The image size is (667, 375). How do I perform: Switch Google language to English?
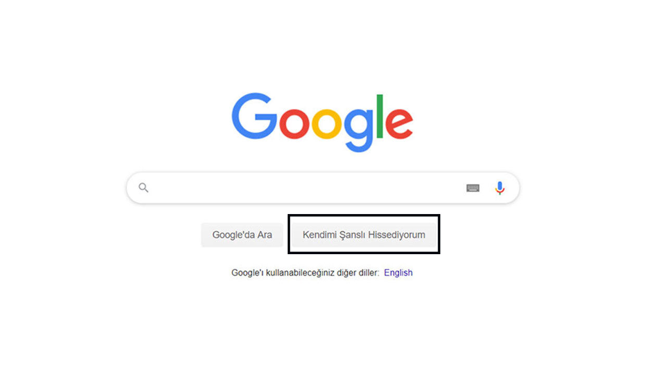(x=398, y=272)
